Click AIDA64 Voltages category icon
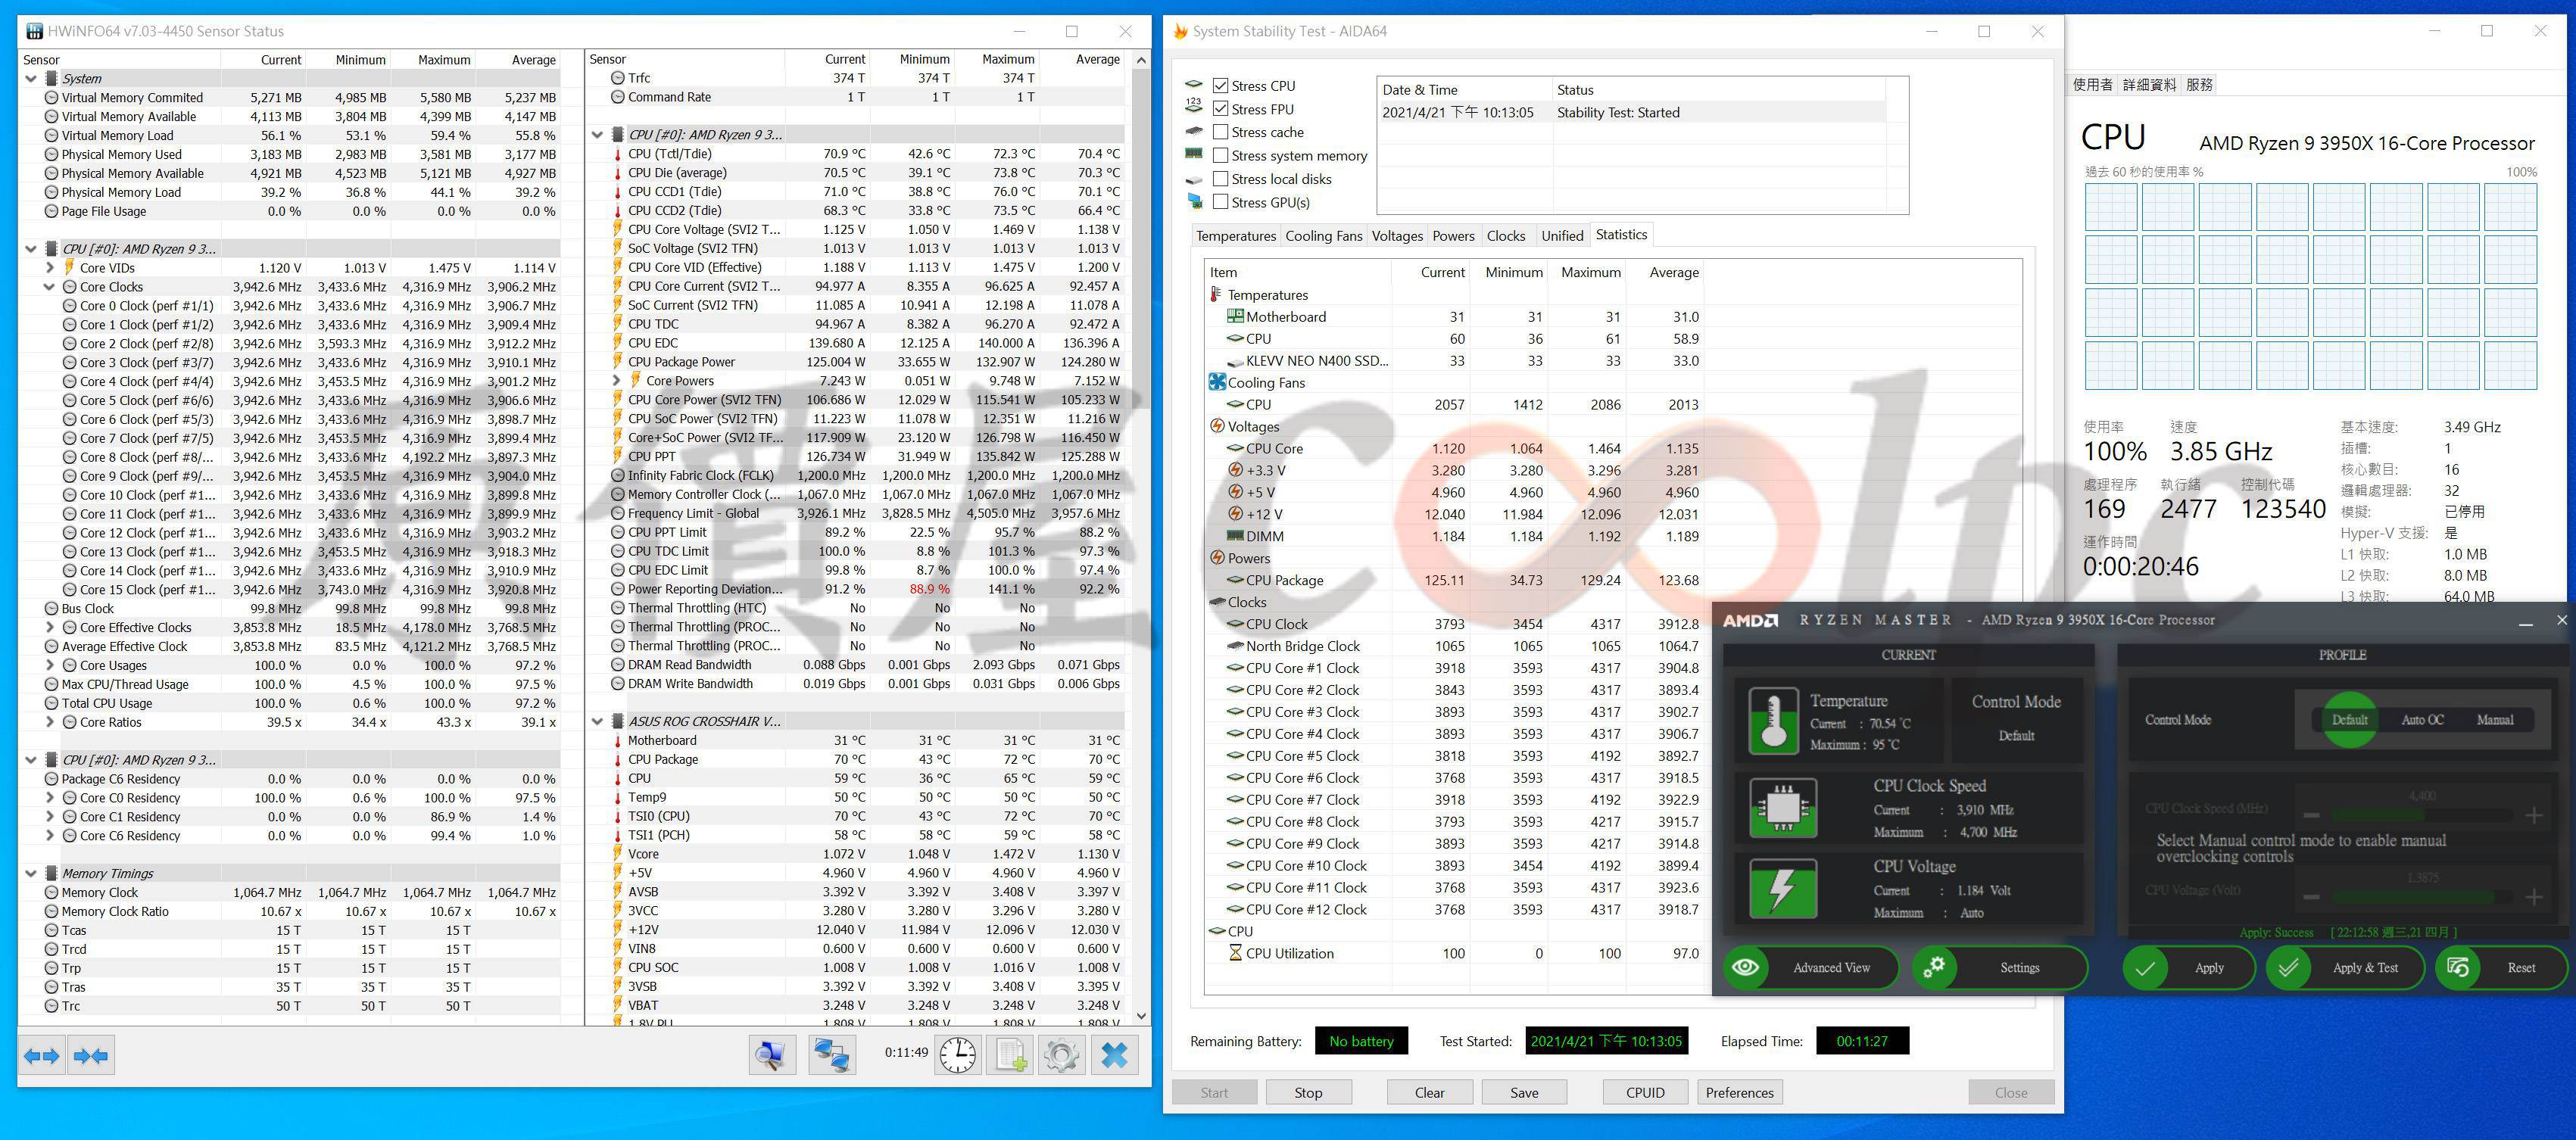Image resolution: width=2576 pixels, height=1140 pixels. [1217, 426]
